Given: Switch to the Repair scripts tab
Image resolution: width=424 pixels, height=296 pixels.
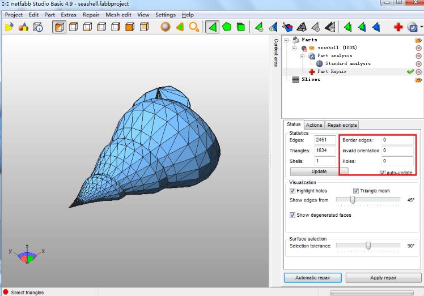Looking at the screenshot, I should 342,125.
